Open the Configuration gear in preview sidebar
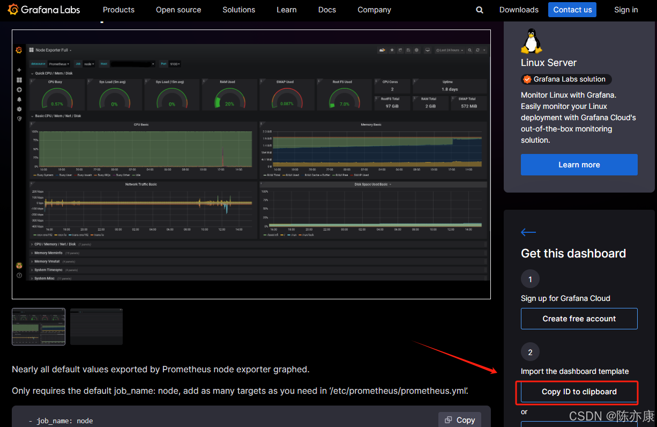The height and width of the screenshot is (427, 657). tap(19, 109)
